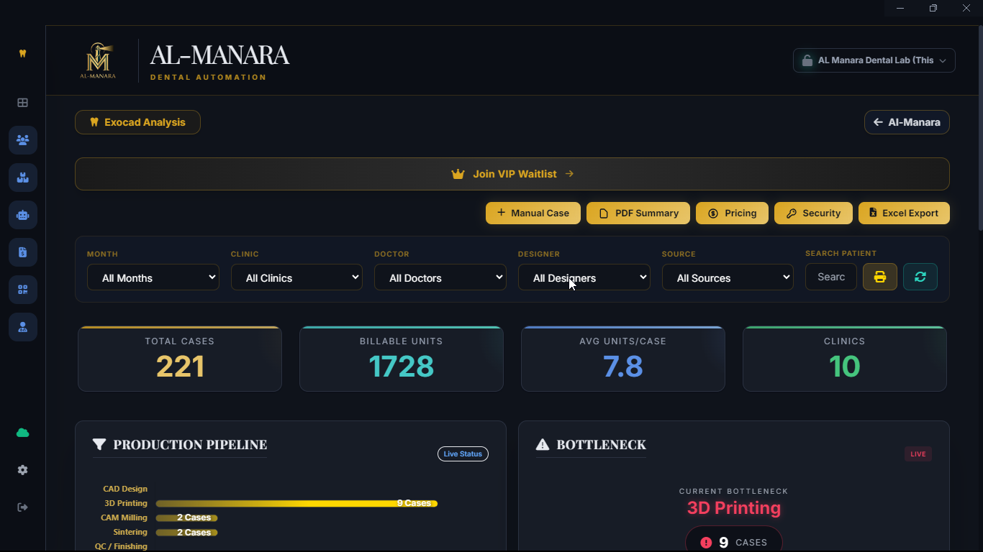
Task: Open the QR code sidebar icon
Action: 23,290
